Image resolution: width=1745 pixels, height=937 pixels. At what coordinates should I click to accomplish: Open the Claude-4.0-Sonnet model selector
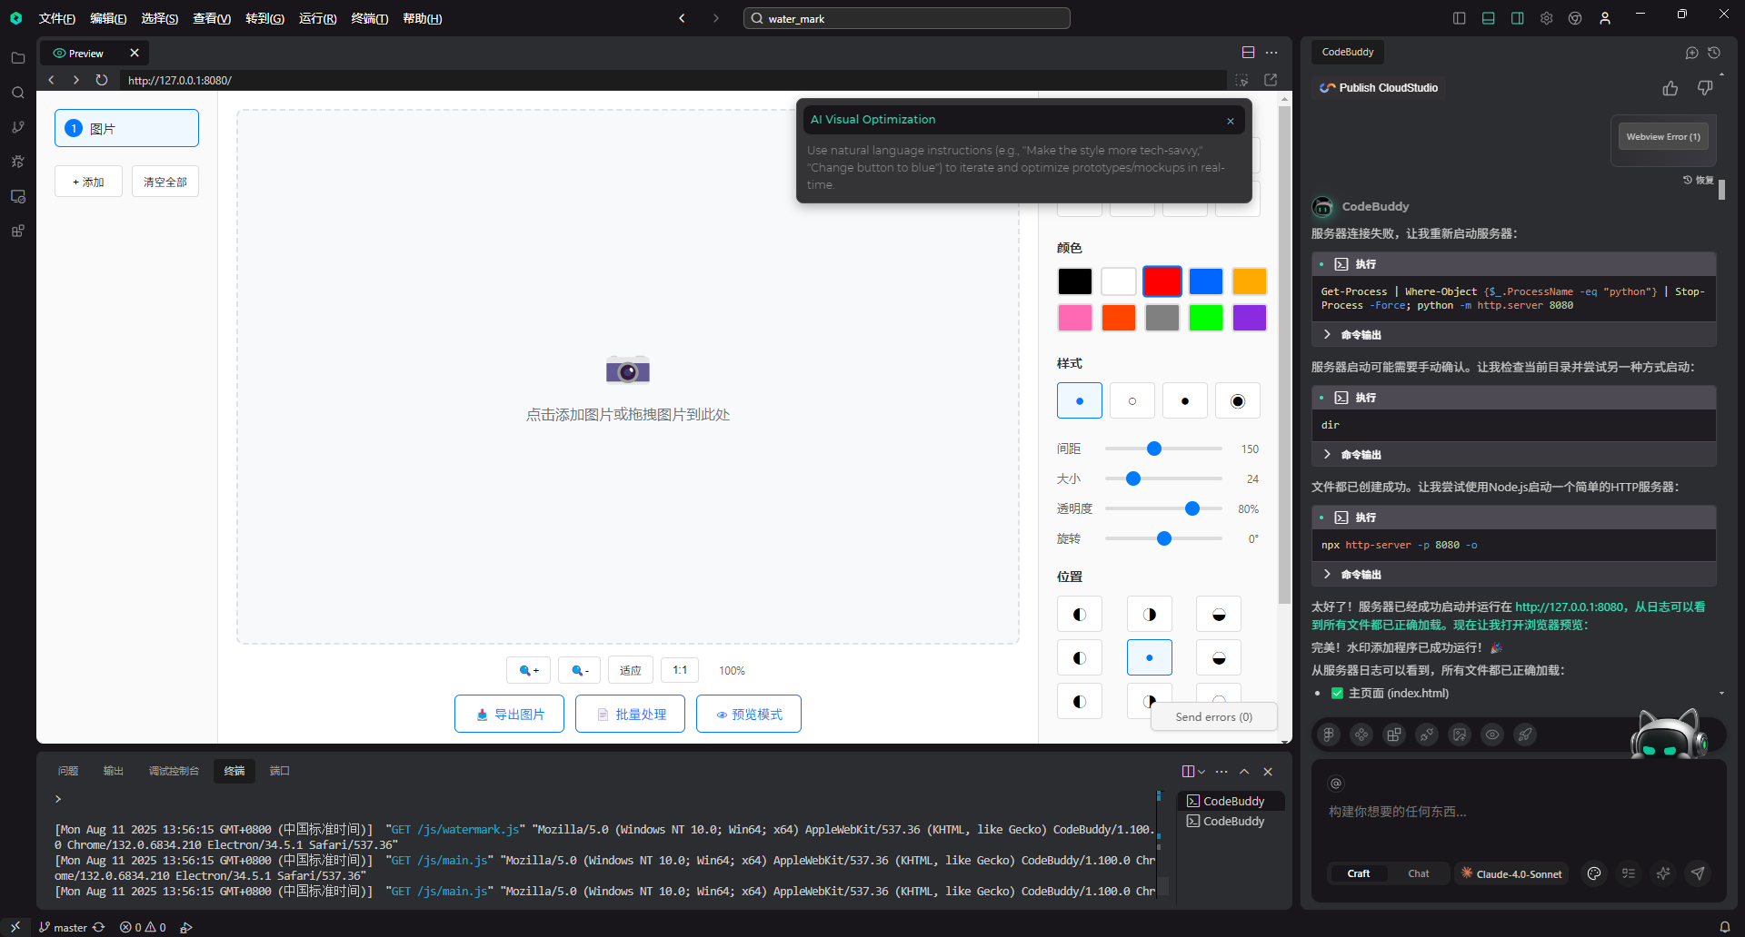point(1511,873)
